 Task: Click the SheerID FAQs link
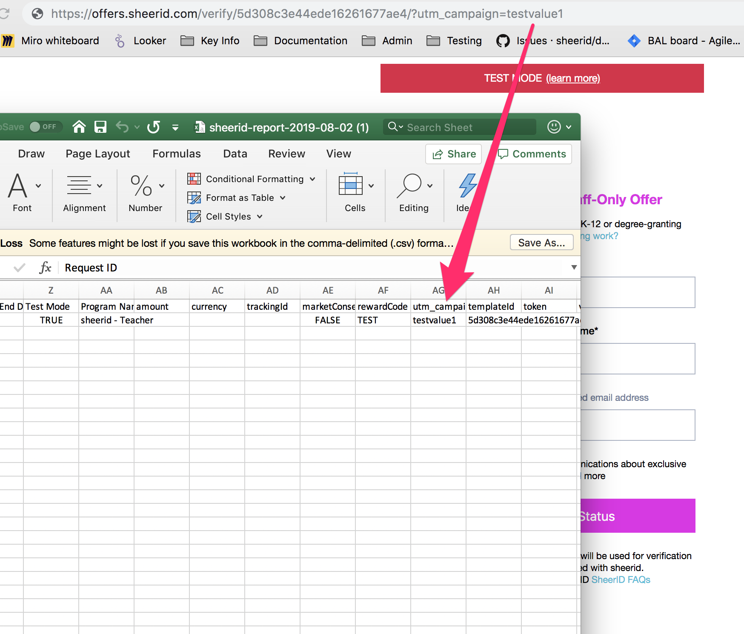(x=621, y=580)
